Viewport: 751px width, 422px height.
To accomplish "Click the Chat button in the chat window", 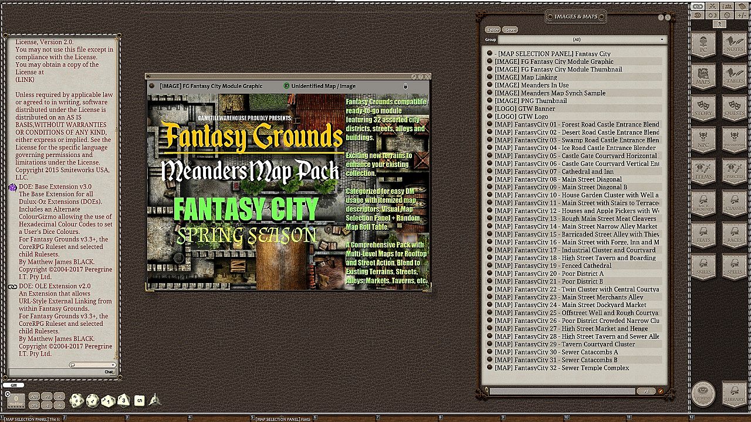I will pyautogui.click(x=109, y=372).
